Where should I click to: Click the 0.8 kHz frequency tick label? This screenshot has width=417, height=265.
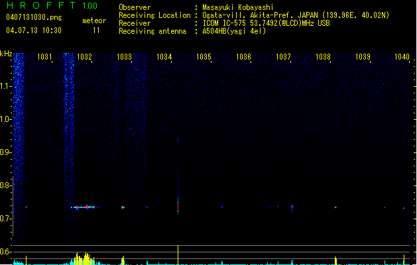click(5, 185)
